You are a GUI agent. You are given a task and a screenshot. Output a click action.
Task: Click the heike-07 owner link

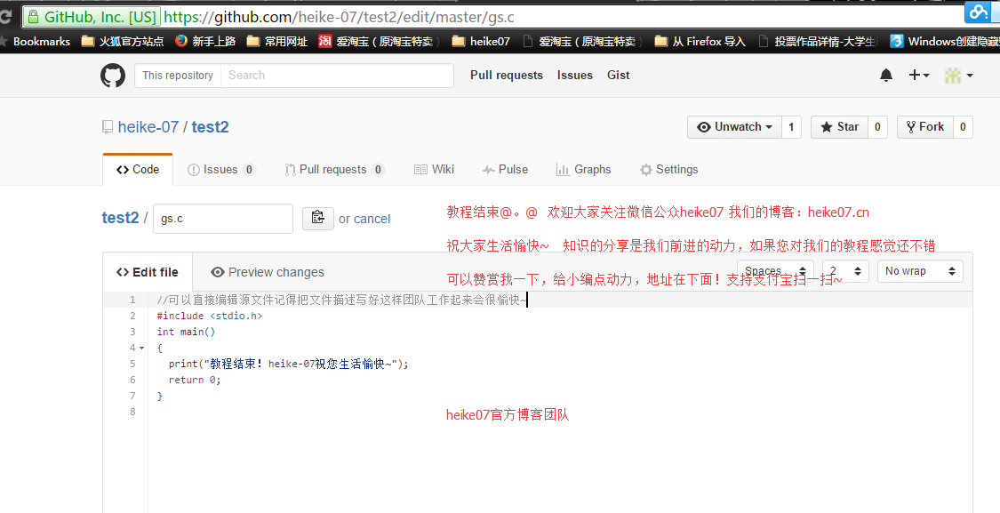point(148,127)
